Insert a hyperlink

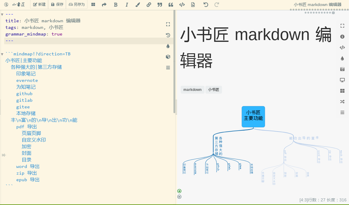[x=149, y=5]
